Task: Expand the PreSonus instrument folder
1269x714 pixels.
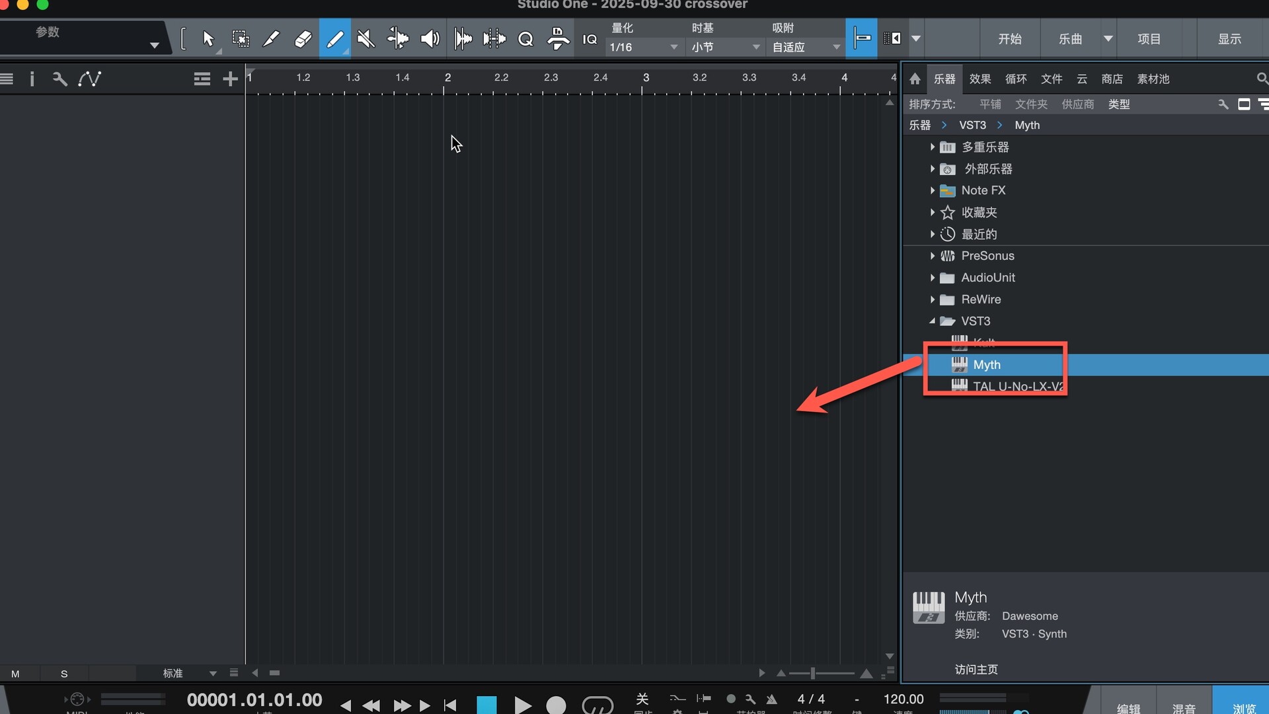Action: [x=932, y=256]
